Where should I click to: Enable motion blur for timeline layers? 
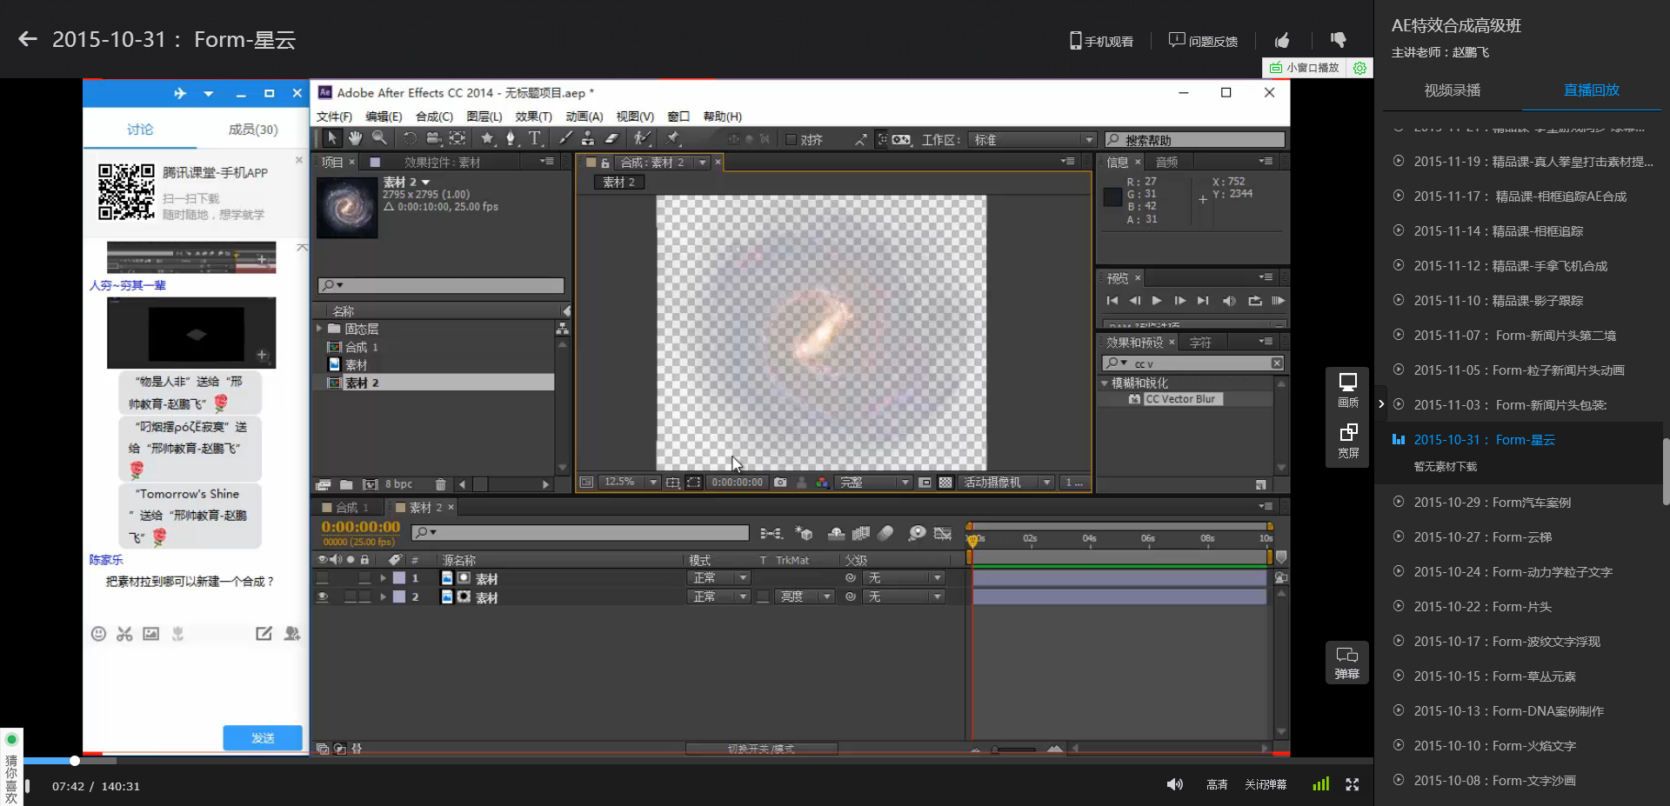click(x=885, y=533)
